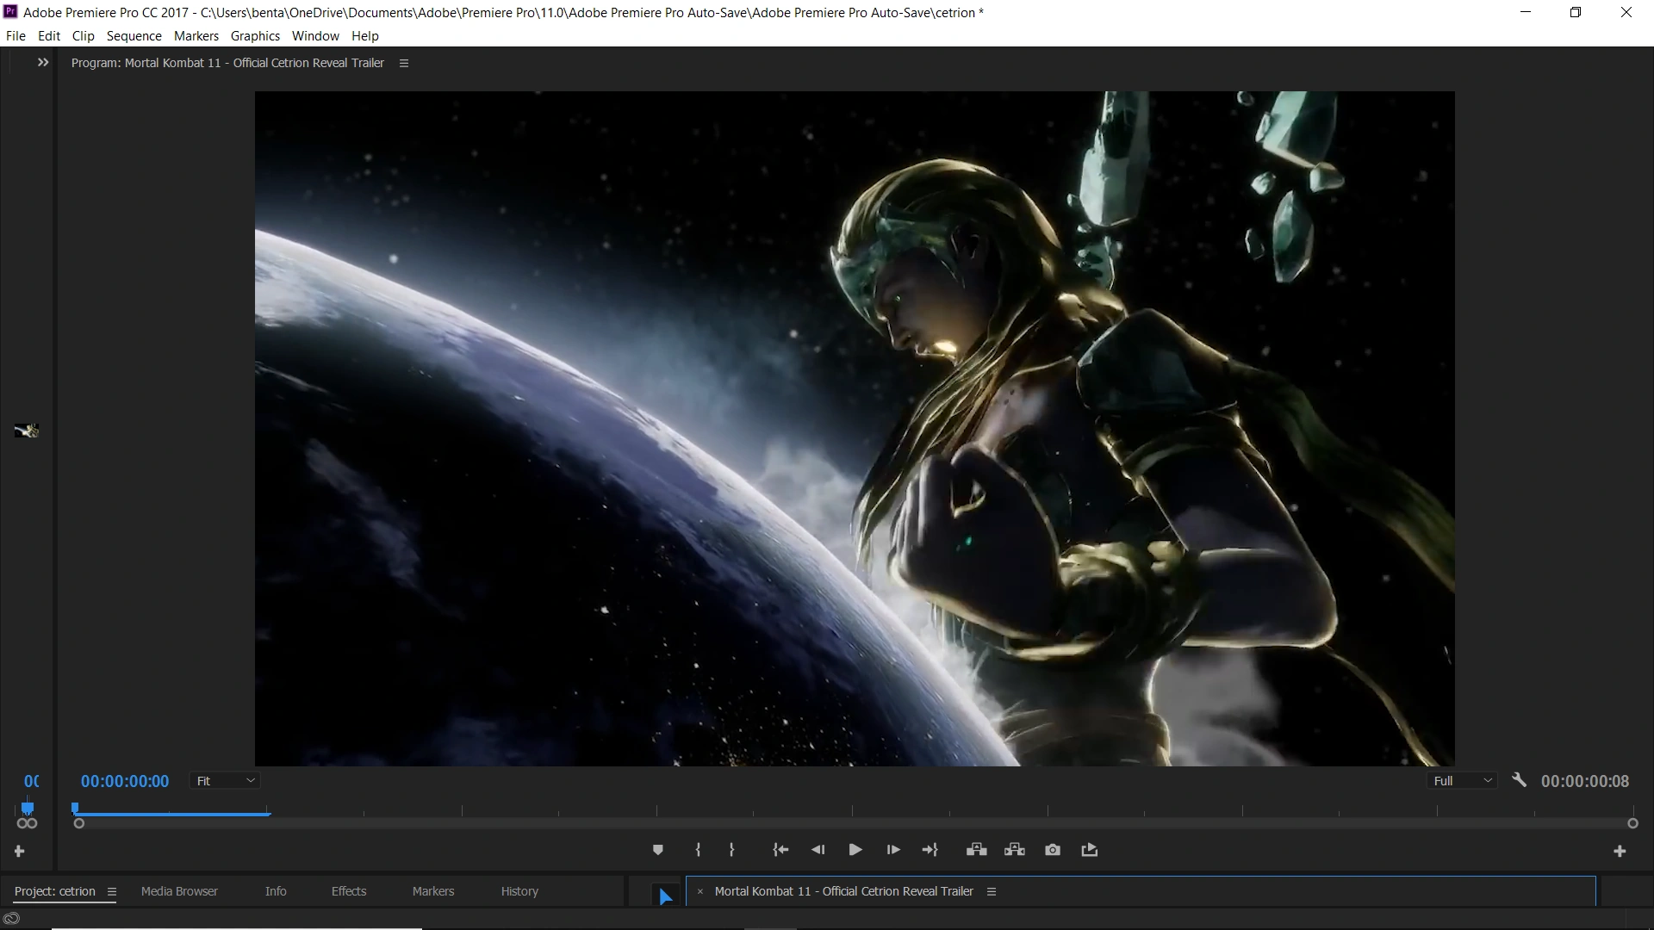Click the blue playhead on time ruler
Image resolution: width=1654 pixels, height=930 pixels.
tap(76, 808)
